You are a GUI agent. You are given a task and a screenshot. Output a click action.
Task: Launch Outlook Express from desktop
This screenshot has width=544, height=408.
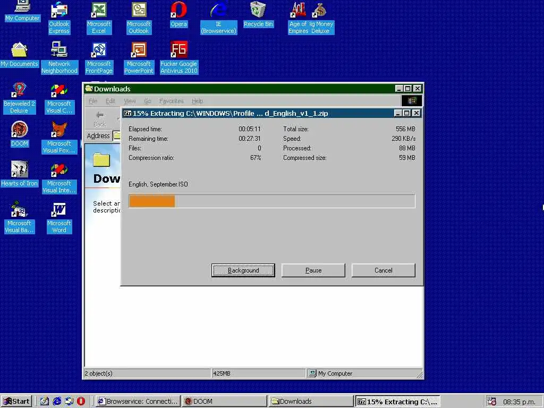click(x=59, y=18)
